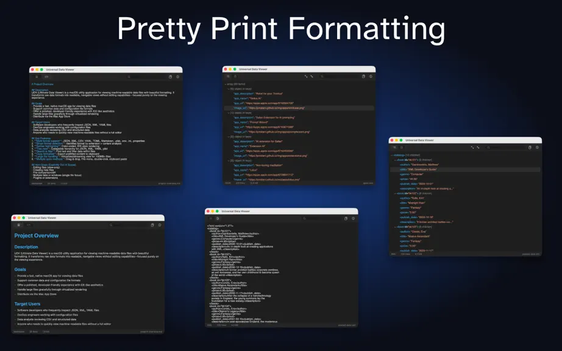Image resolution: width=562 pixels, height=351 pixels.
Task: Click the Target Users heading in rendered markdown
Action: 27,303
